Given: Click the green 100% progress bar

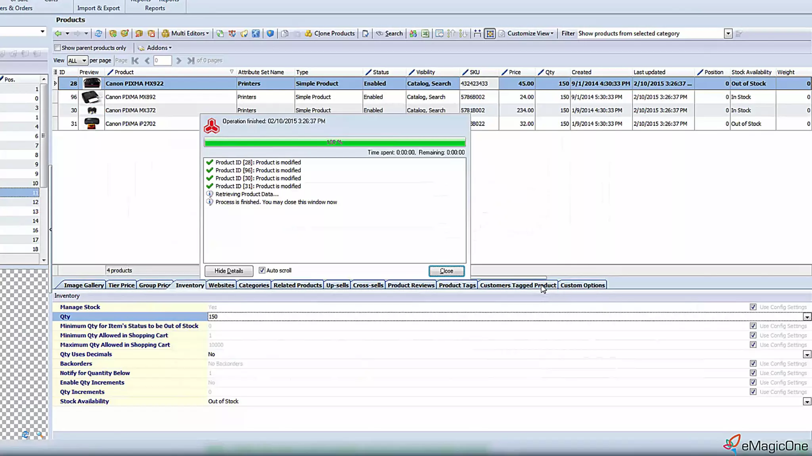Looking at the screenshot, I should (335, 142).
